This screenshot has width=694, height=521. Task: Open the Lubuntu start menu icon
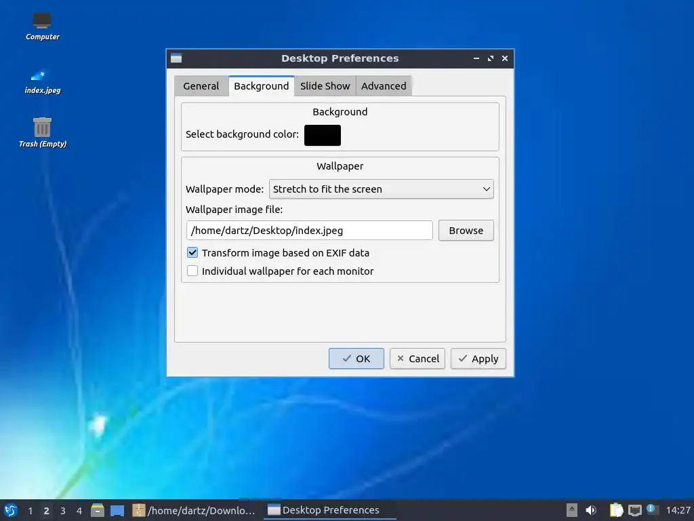pyautogui.click(x=11, y=510)
